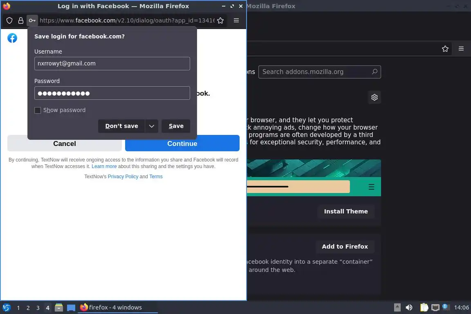
Task: Click the key icon for saved logins
Action: (x=32, y=20)
